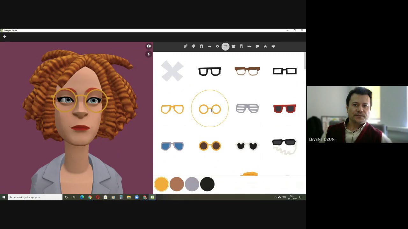Screen dimensions: 408x229
Task: Open the gender category tab
Action: click(x=186, y=46)
